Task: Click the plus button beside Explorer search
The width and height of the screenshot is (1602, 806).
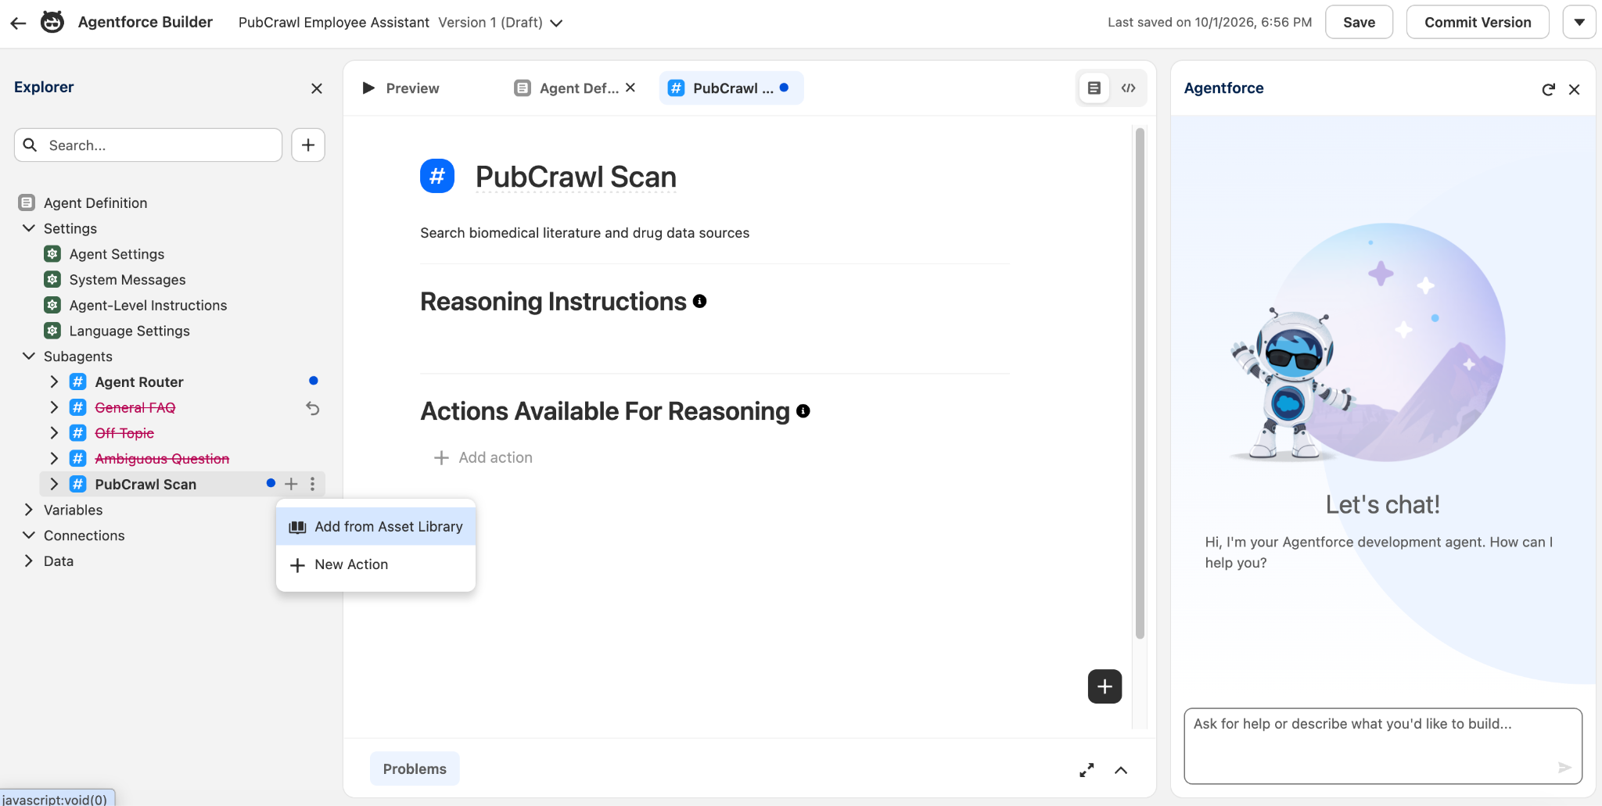Action: 308,145
